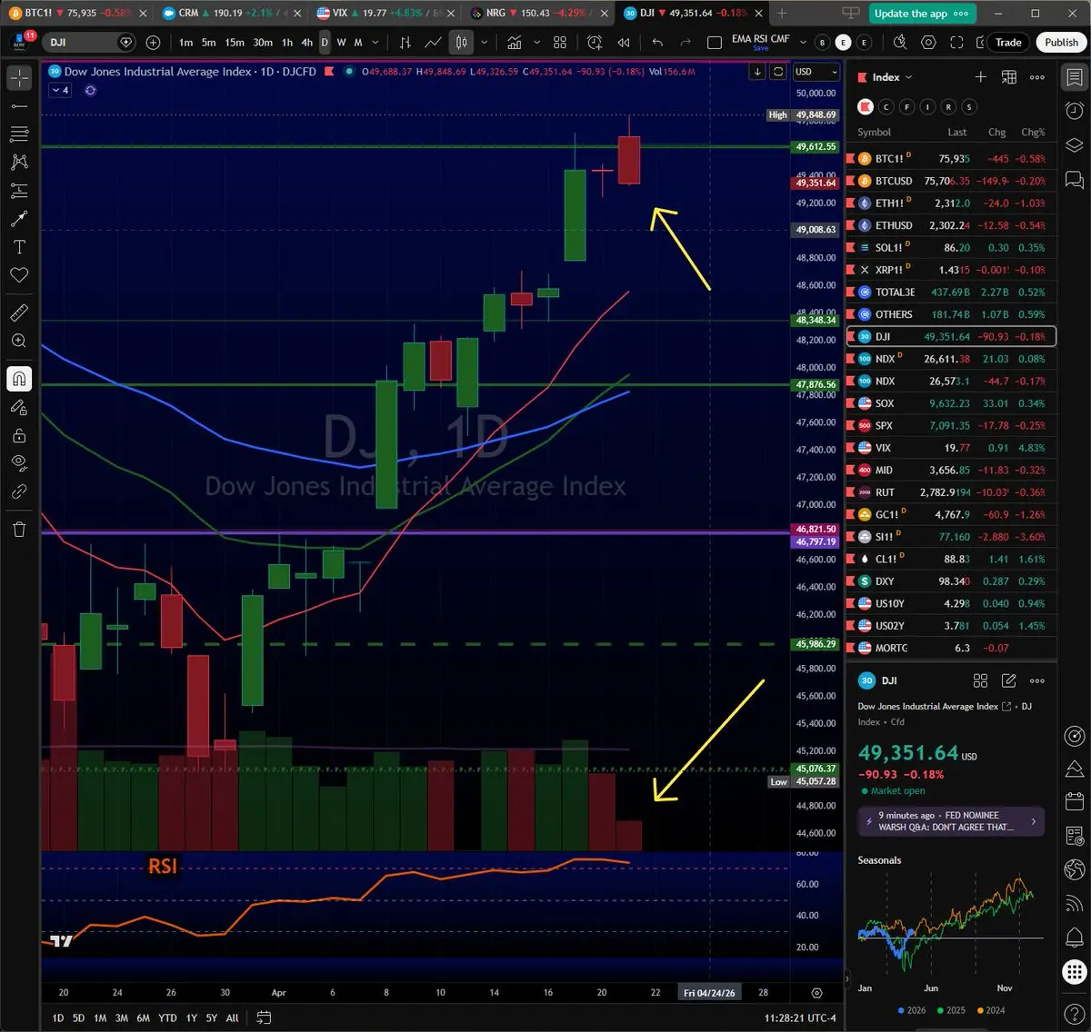Filter watchlist by the S flag
The height and width of the screenshot is (1032, 1091).
coord(969,107)
